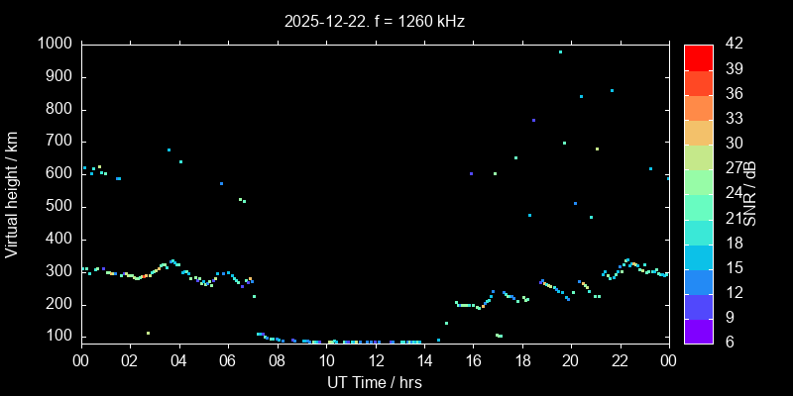Click the plot title showing 1260 kHz

374,20
